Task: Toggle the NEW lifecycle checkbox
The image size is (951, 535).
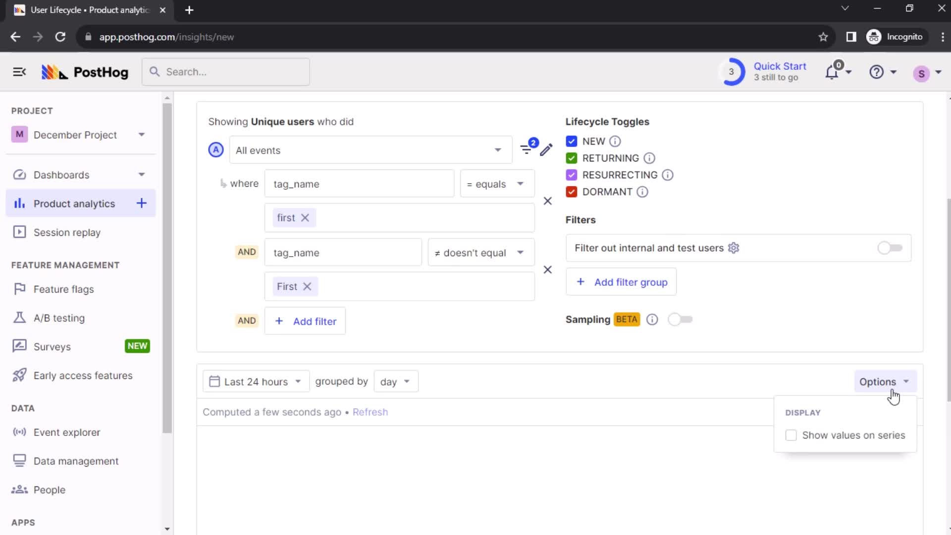Action: point(571,141)
